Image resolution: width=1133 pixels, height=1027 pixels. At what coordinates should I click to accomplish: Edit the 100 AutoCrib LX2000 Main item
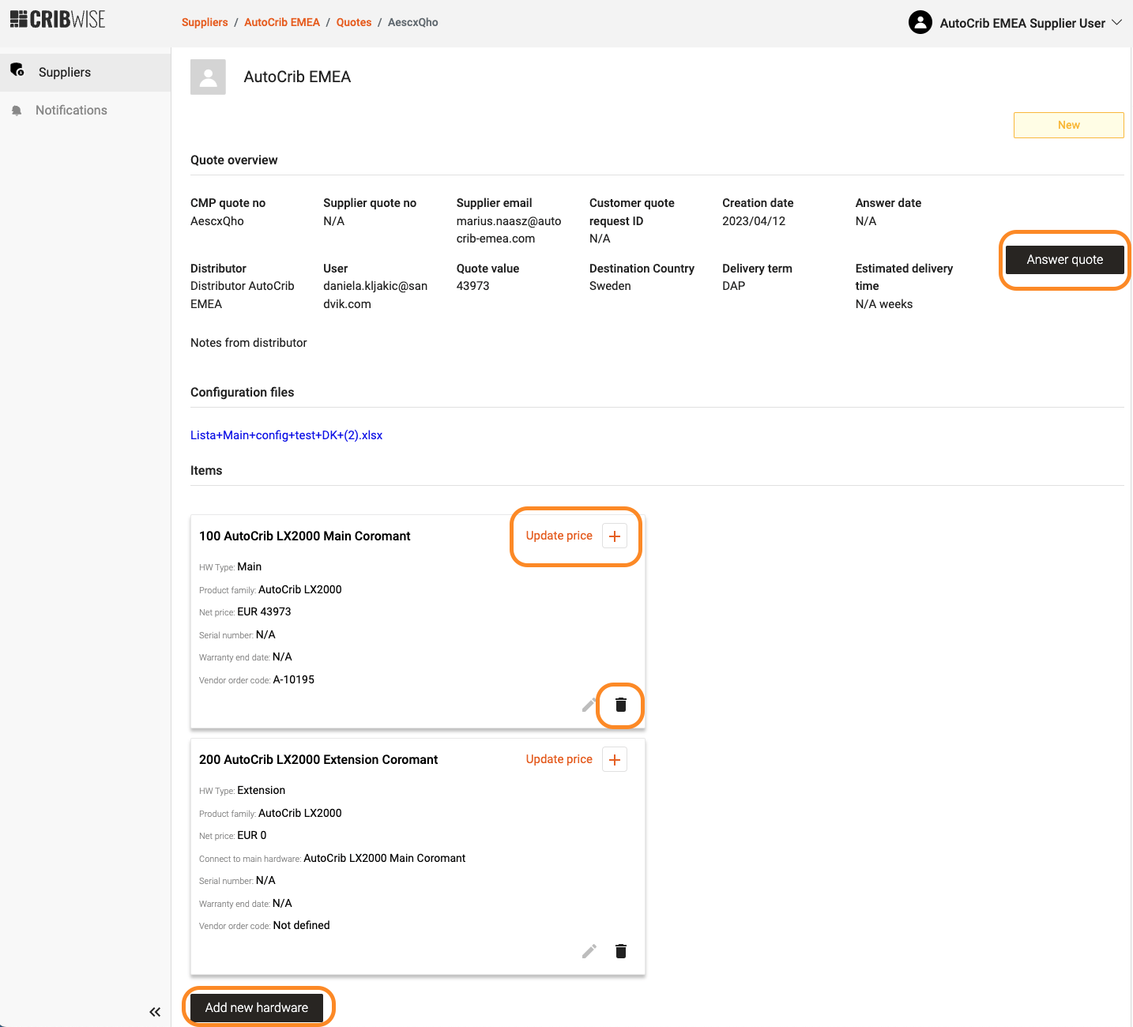coord(589,705)
